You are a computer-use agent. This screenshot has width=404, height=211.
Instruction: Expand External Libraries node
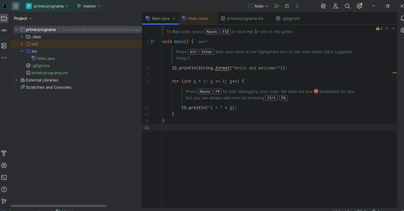(x=16, y=80)
